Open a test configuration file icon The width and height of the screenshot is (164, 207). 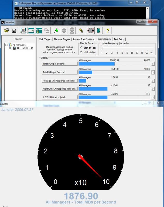click(x=6, y=31)
